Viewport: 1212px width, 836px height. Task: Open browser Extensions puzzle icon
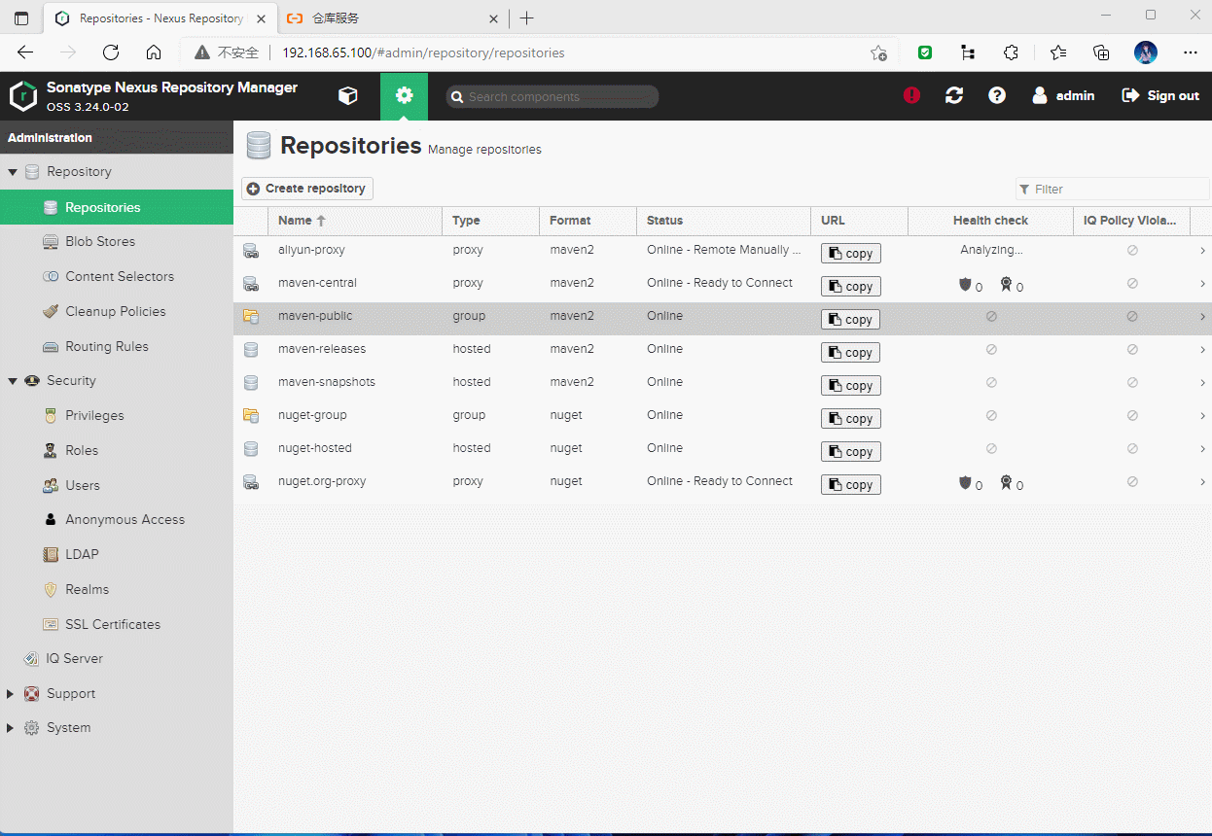click(x=1011, y=52)
